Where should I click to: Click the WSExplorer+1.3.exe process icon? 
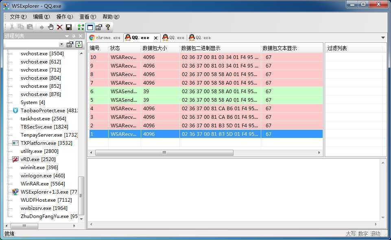(x=15, y=192)
